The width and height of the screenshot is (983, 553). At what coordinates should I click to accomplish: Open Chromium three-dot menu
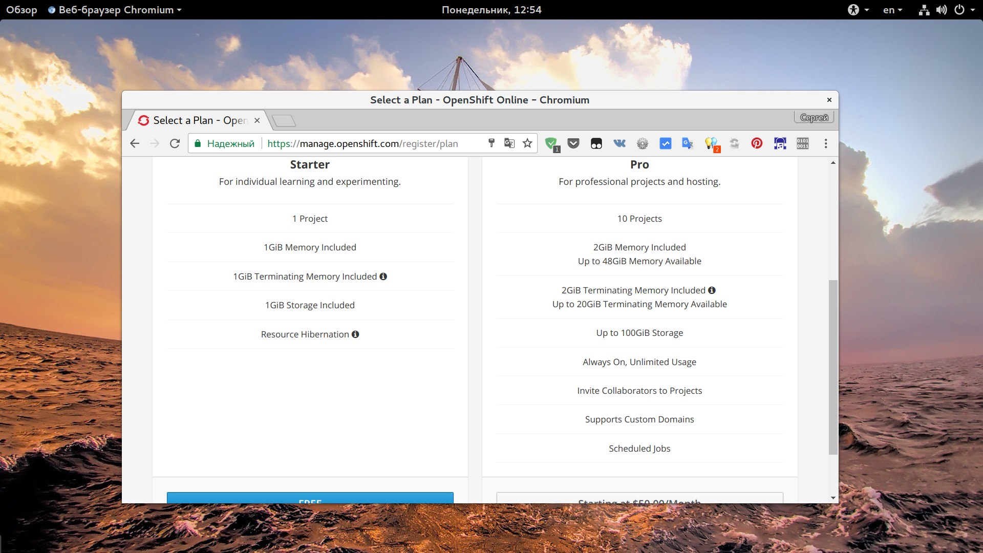point(825,143)
